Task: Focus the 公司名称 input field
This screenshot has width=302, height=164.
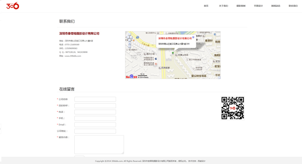Action: (95, 99)
